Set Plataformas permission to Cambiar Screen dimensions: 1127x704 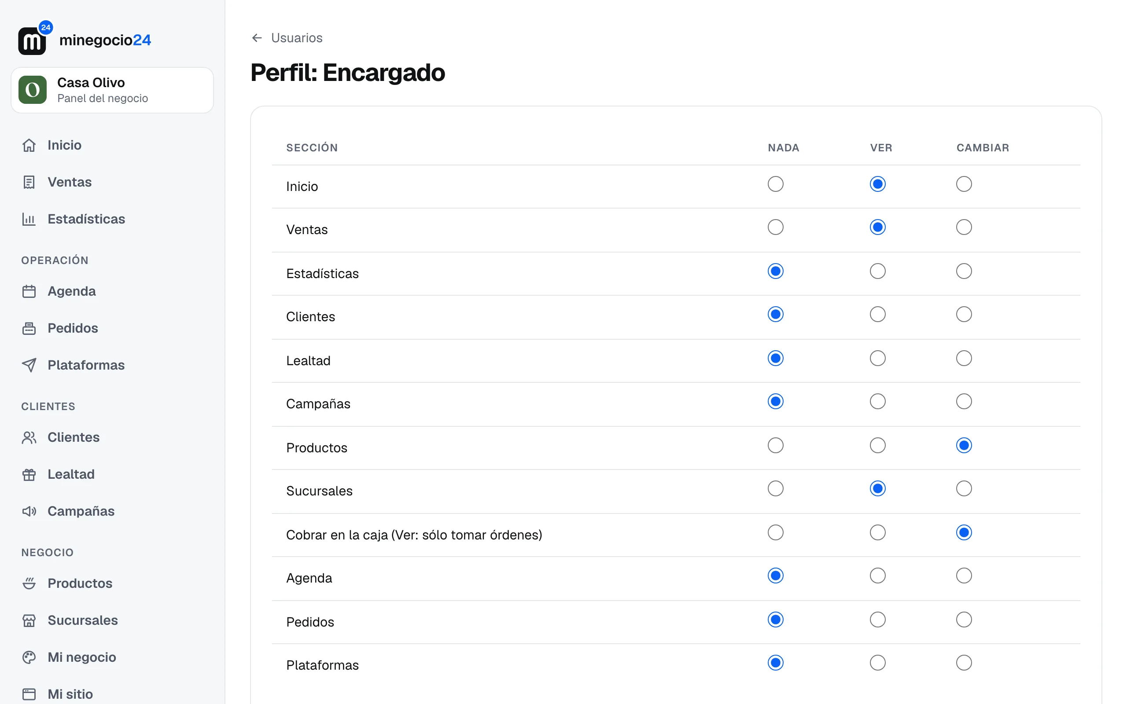pos(964,663)
